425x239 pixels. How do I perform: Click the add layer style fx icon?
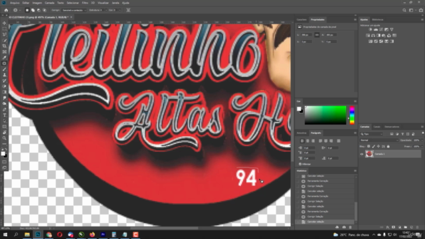point(388,227)
